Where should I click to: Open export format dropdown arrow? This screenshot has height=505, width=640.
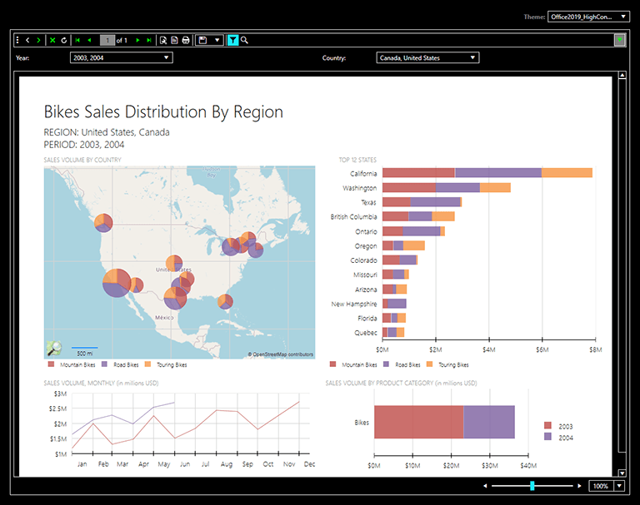click(x=217, y=40)
